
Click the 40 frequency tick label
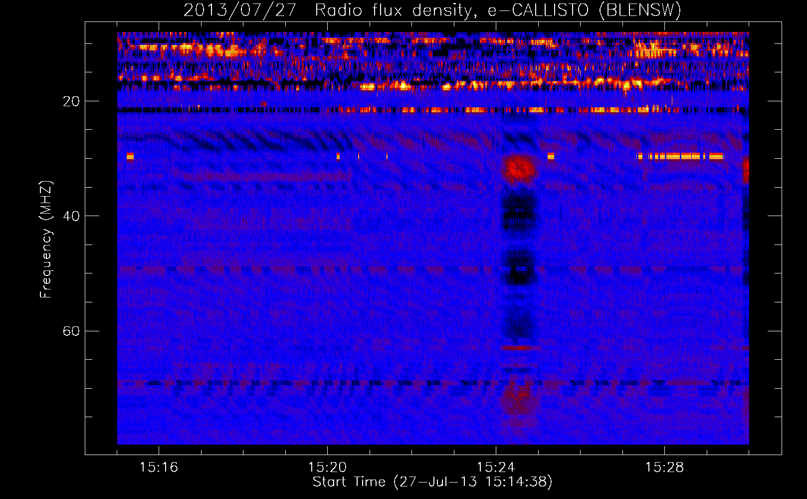point(71,216)
